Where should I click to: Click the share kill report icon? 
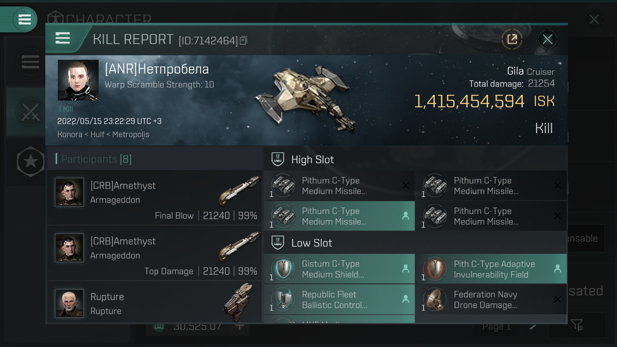512,40
